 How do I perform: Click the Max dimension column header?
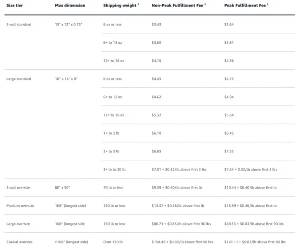(70, 5)
